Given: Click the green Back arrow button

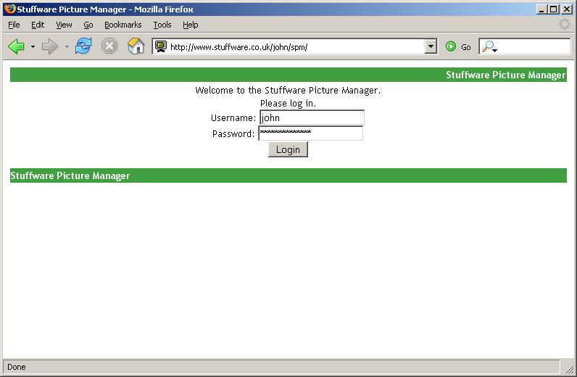Looking at the screenshot, I should tap(16, 46).
